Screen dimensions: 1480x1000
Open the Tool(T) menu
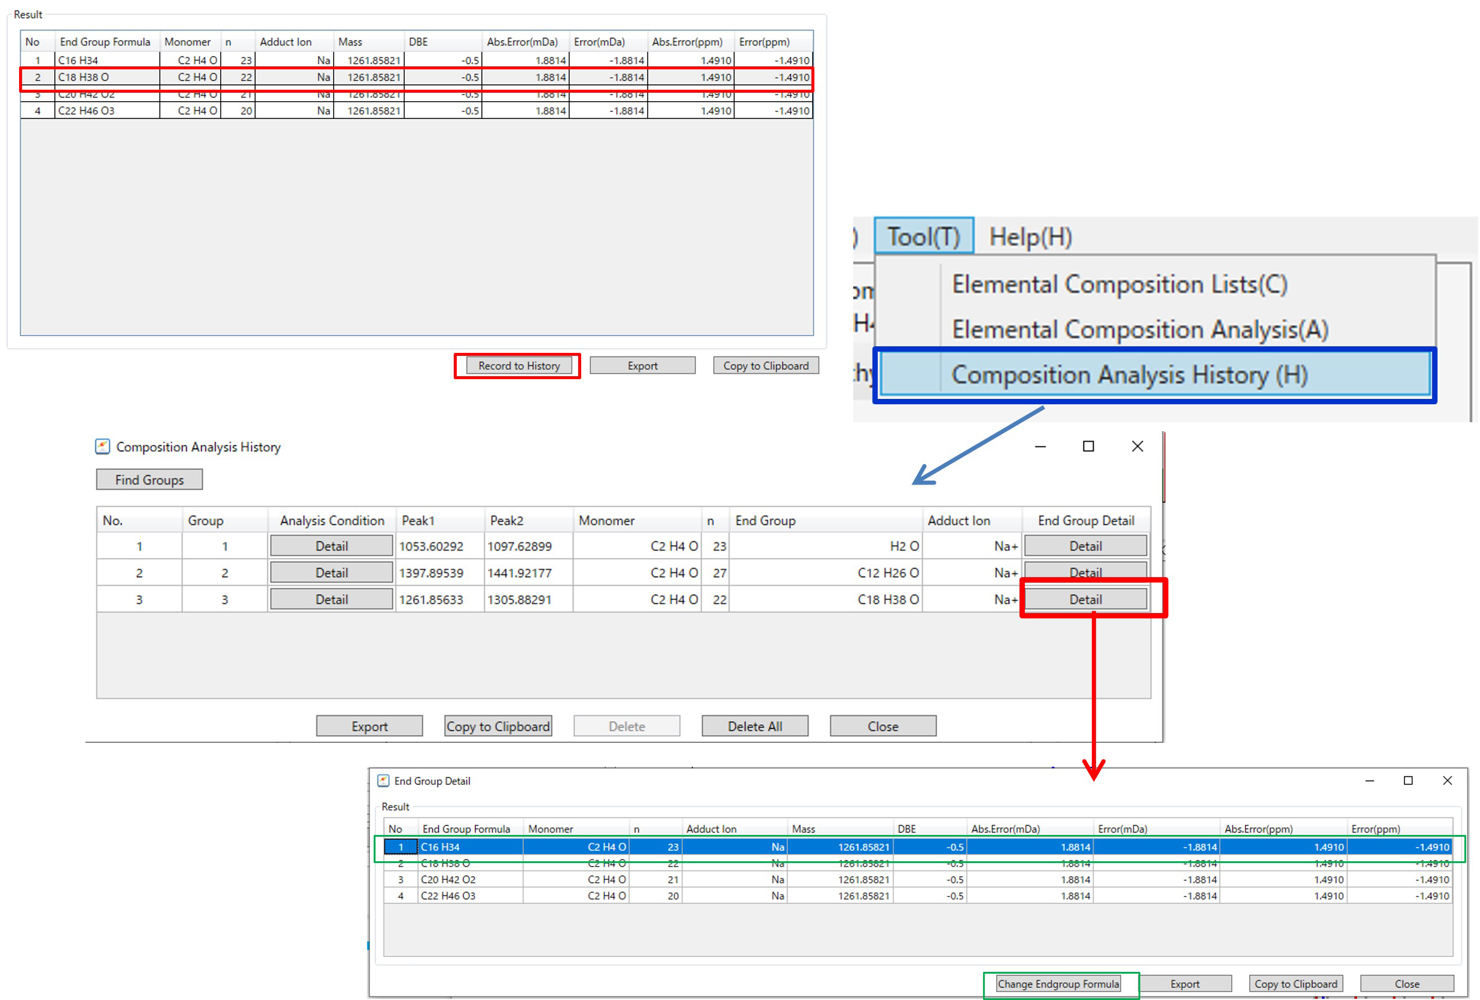click(x=923, y=236)
